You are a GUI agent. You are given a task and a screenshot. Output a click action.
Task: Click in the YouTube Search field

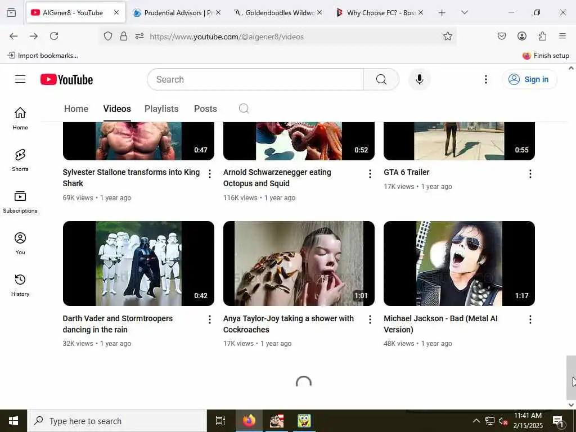[255, 79]
